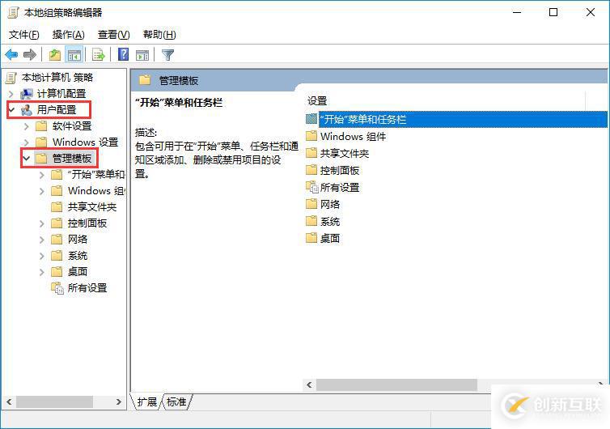Click the Up one level folder icon
This screenshot has height=429, width=610.
[x=55, y=55]
